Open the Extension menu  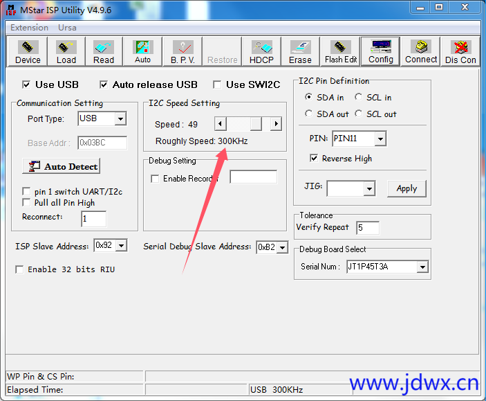[30, 28]
